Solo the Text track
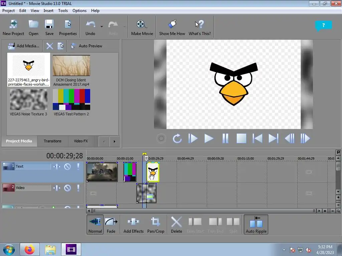Screen dimensions: 342x256 click(78, 167)
